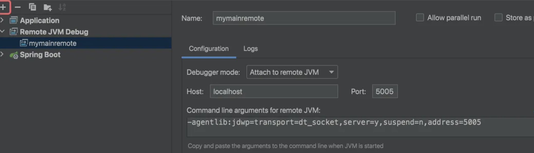
Task: Expand the Spring Boot tree node
Action: pos(2,54)
